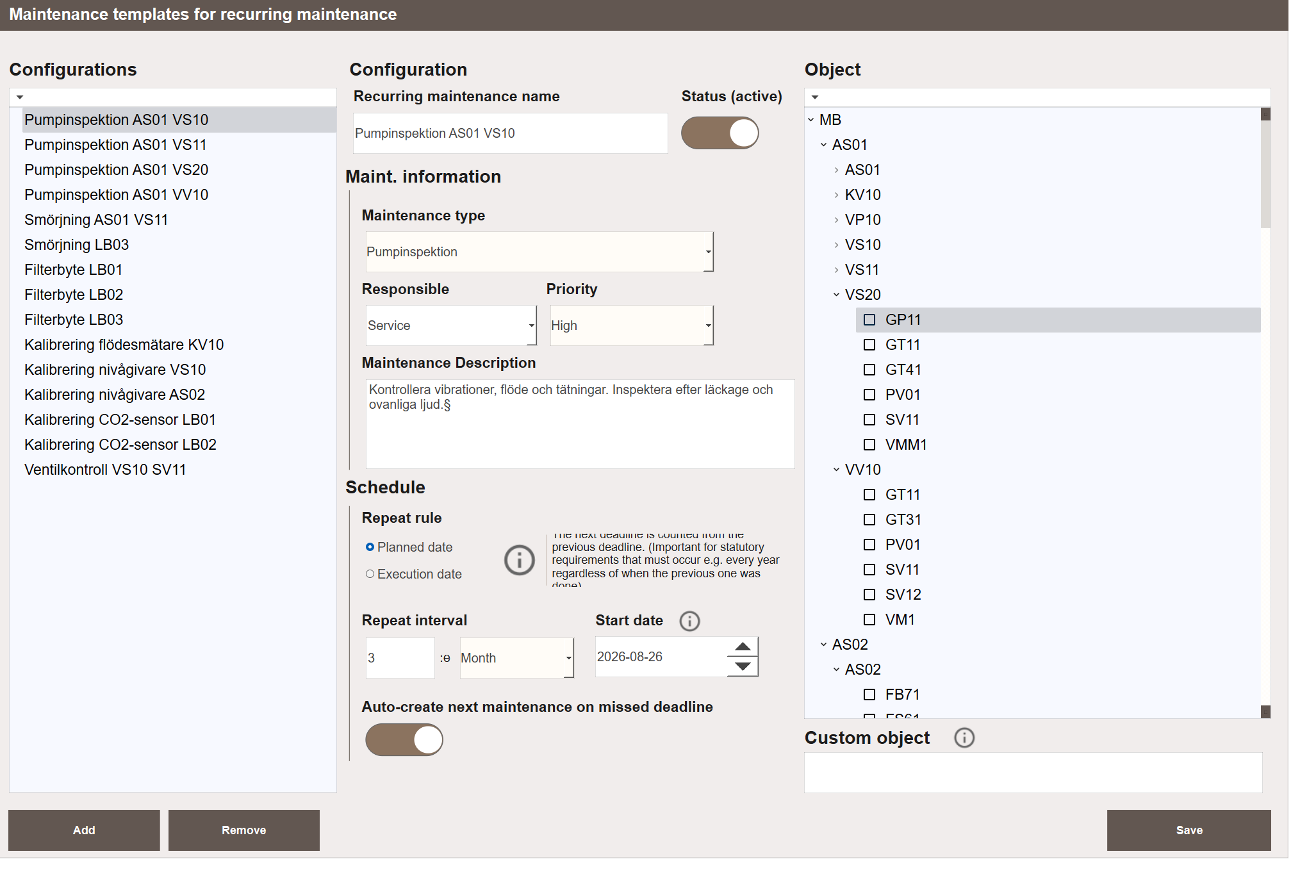The height and width of the screenshot is (872, 1300).
Task: Check the VMM1 checkbox under VS20
Action: tap(869, 445)
